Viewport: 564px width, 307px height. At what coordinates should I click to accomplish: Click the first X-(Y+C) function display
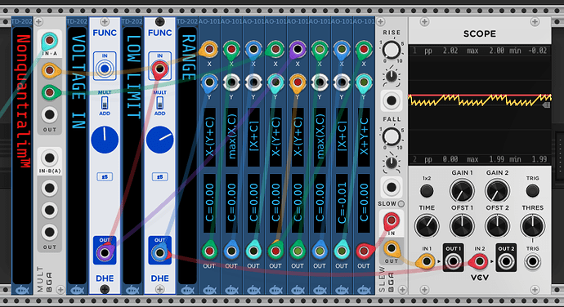pyautogui.click(x=209, y=137)
